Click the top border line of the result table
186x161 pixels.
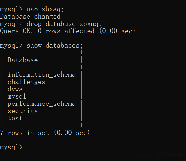click(x=42, y=52)
